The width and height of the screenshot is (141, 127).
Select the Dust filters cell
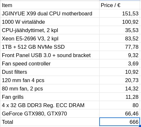pyautogui.click(x=50, y=72)
